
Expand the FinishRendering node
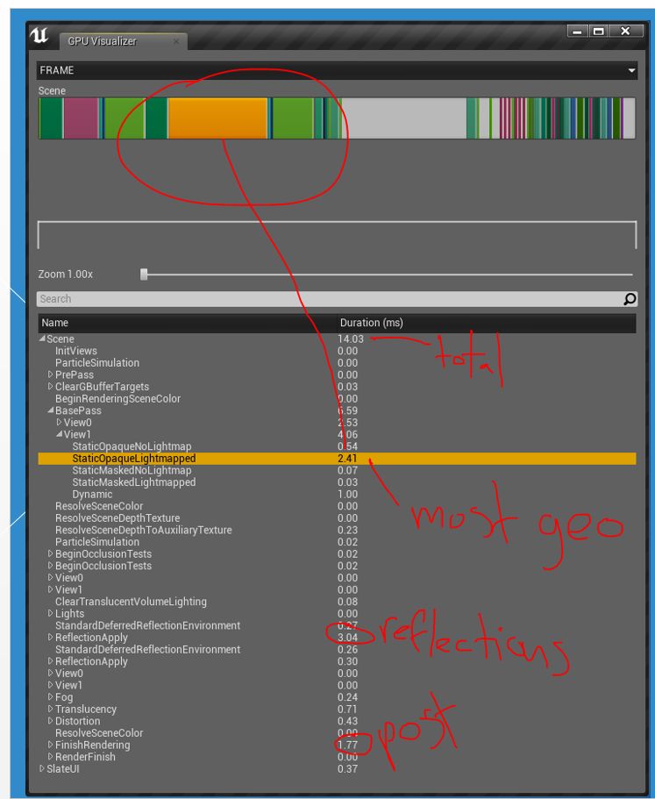click(x=51, y=745)
